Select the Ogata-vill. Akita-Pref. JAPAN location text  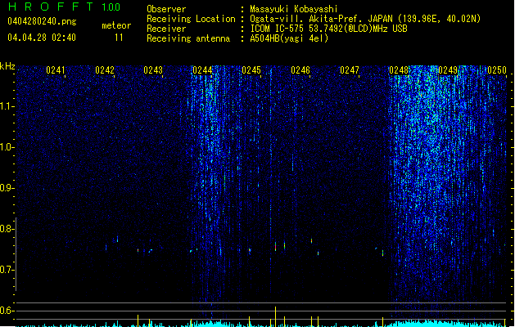[x=365, y=19]
